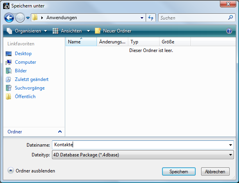The image size is (239, 183).
Task: Expand the path arrow before Anwendungen
Action: click(x=42, y=18)
